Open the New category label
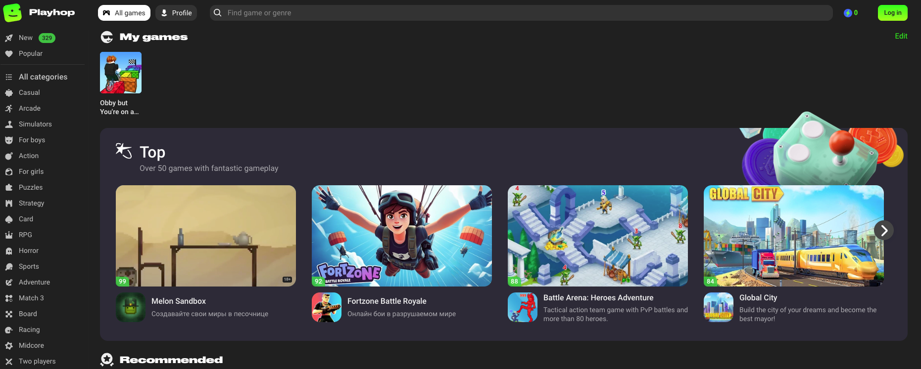This screenshot has height=369, width=921. (26, 38)
